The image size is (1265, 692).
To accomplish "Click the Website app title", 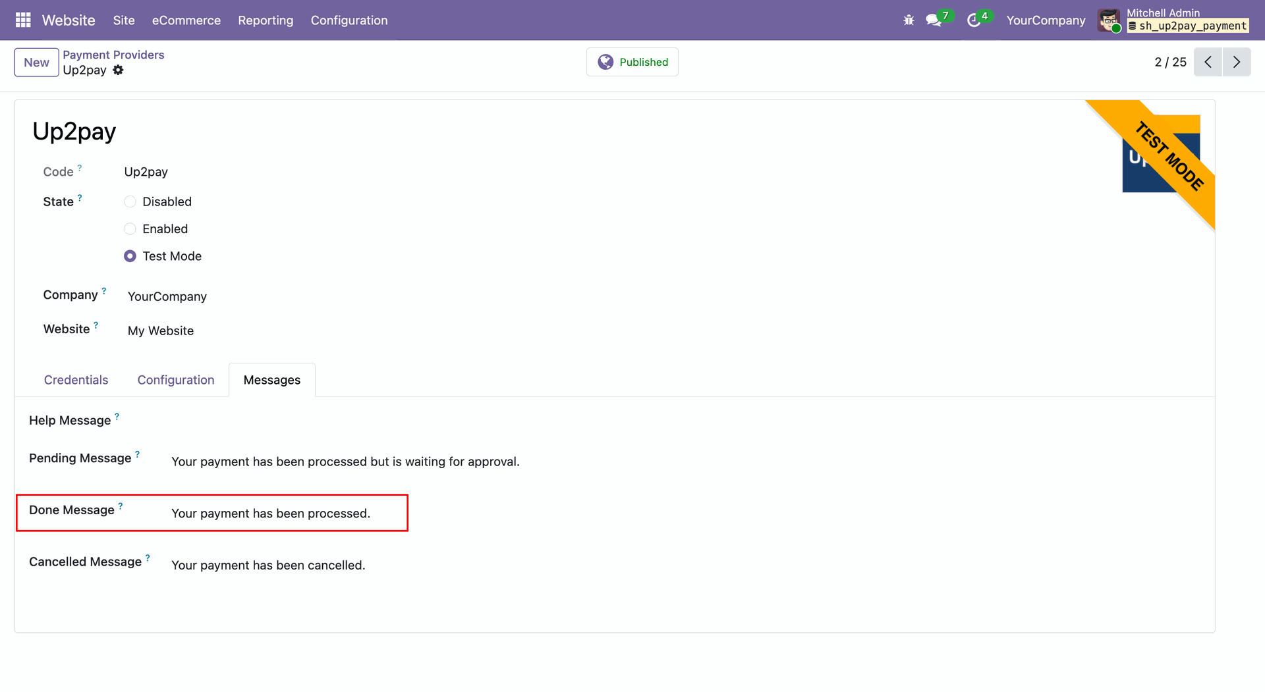I will pos(69,20).
